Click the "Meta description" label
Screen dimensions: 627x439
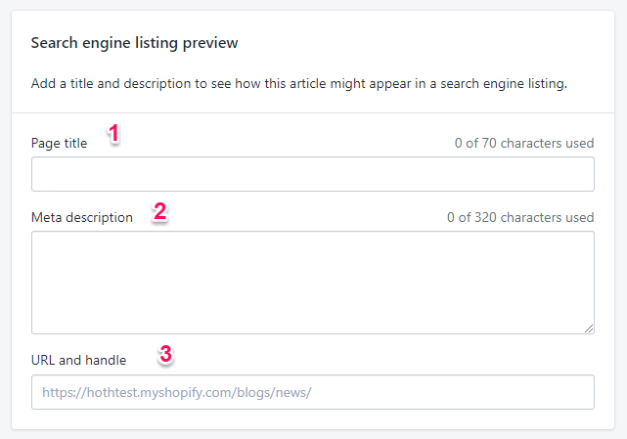click(82, 217)
